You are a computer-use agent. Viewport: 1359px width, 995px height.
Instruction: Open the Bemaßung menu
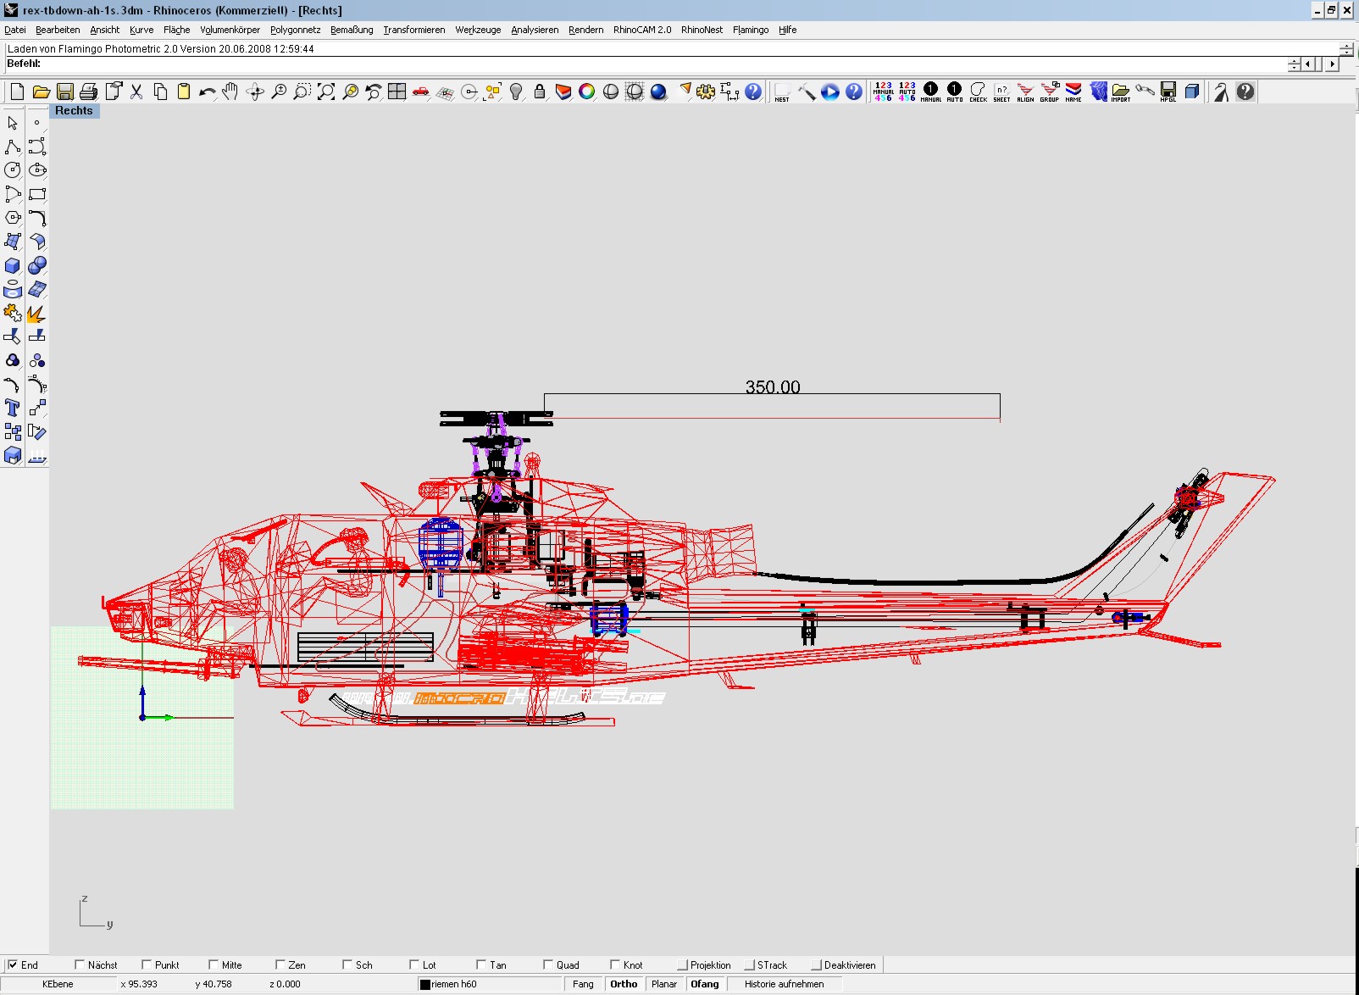[352, 30]
